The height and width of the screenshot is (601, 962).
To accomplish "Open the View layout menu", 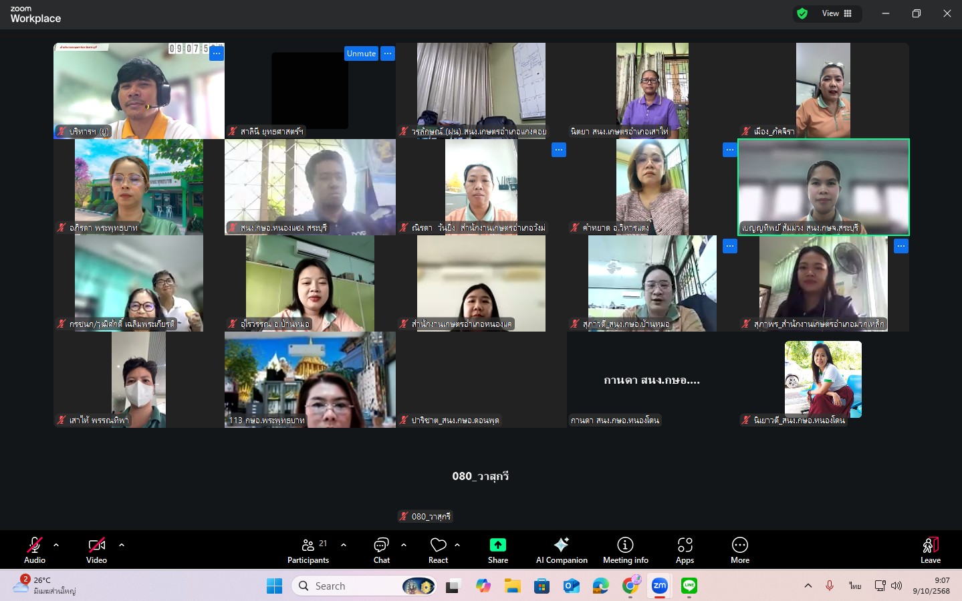I will click(837, 13).
